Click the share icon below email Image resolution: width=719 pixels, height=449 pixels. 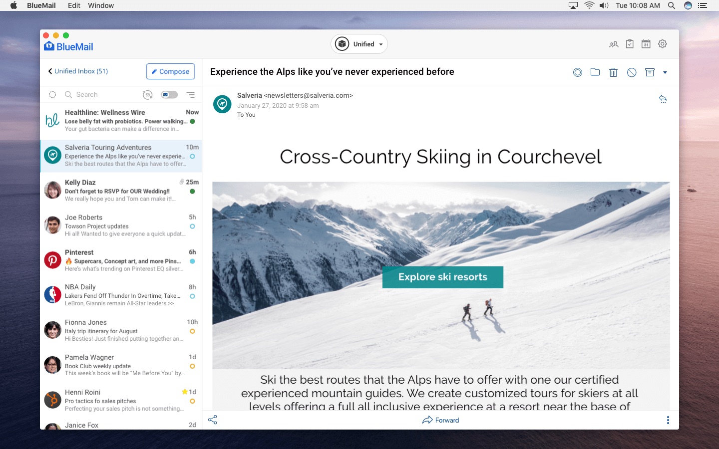[x=213, y=420]
